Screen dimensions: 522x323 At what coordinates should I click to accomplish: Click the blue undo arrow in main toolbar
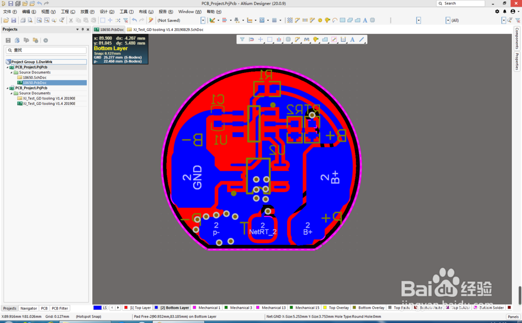coord(134,20)
